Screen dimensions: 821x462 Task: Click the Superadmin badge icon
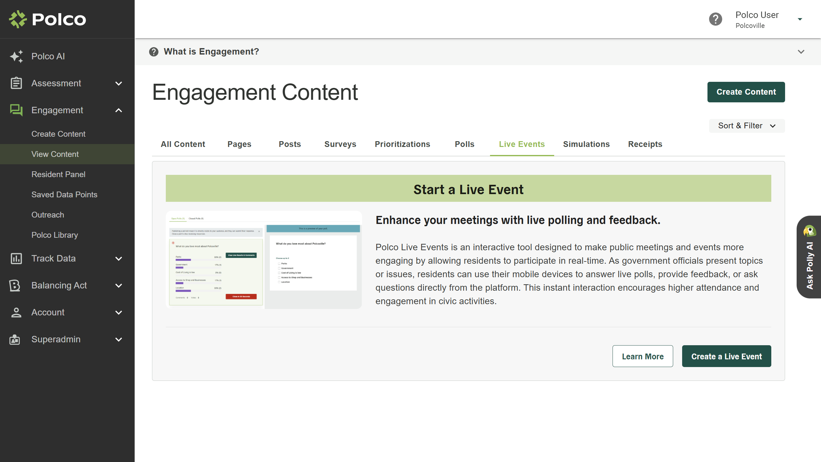15,339
